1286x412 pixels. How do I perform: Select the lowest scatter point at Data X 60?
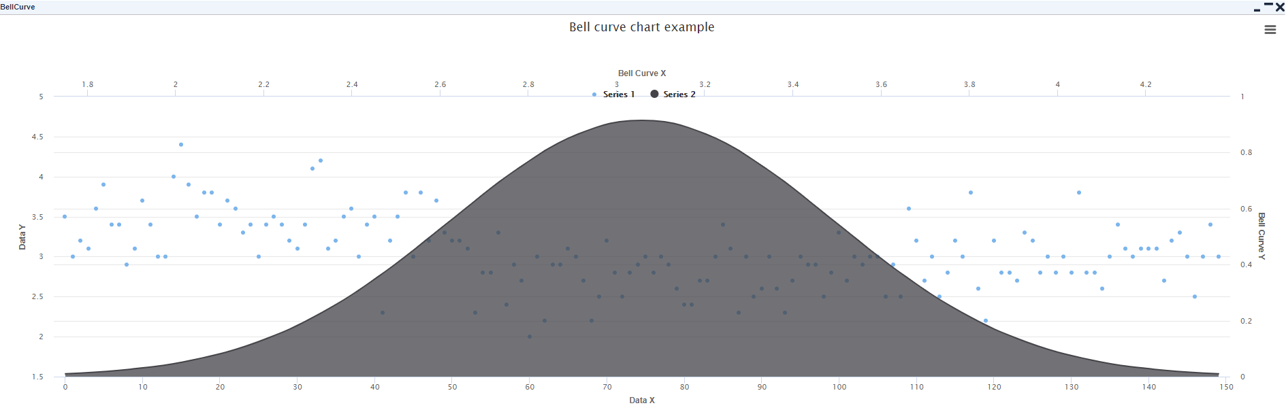530,337
